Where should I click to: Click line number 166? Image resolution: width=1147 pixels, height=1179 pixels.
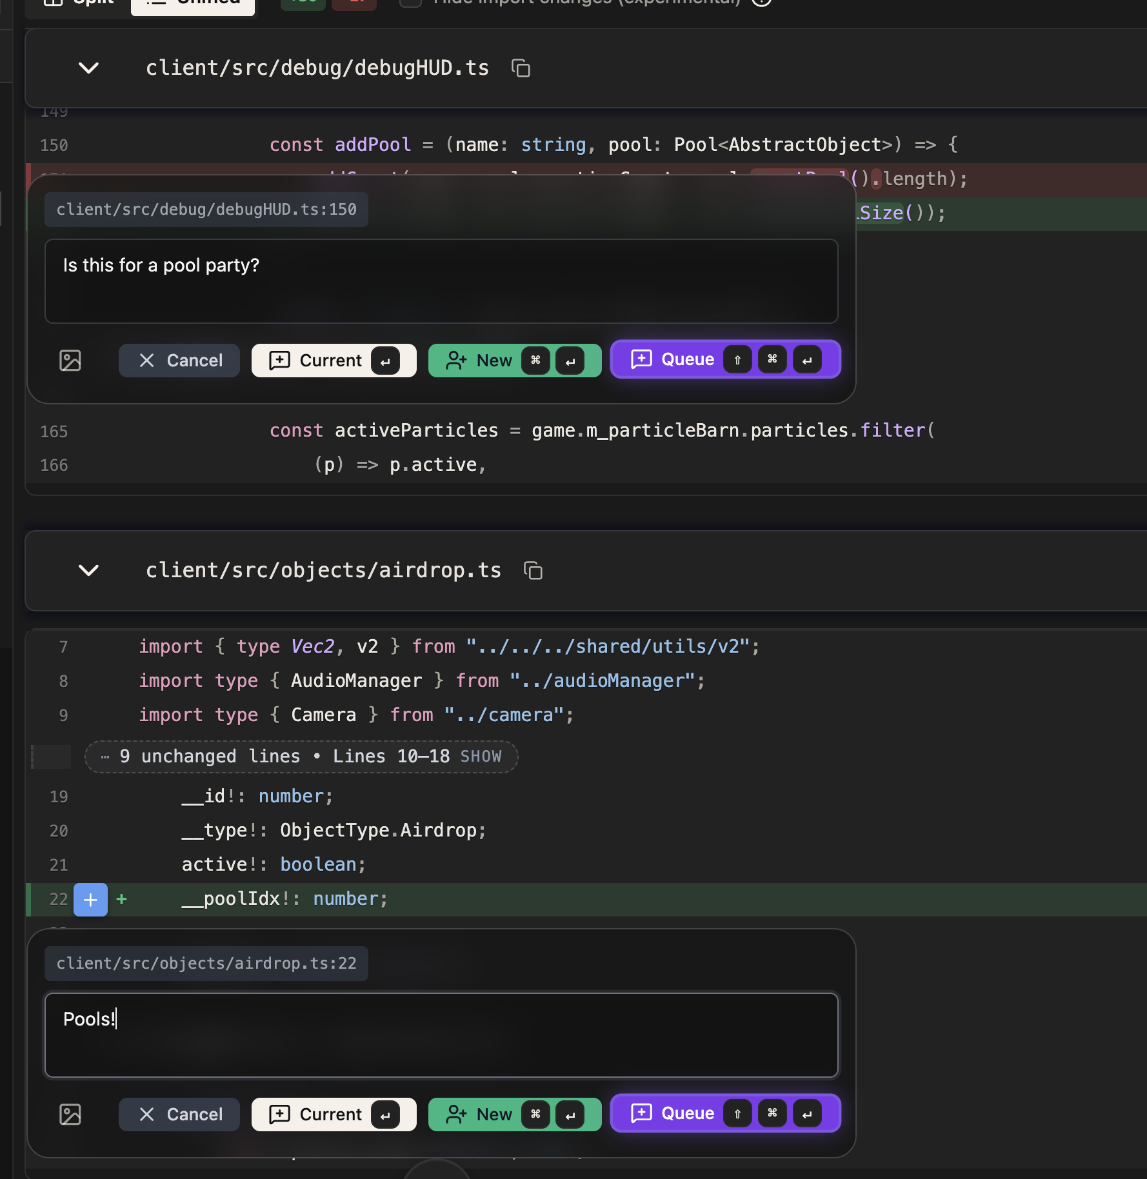tap(54, 465)
